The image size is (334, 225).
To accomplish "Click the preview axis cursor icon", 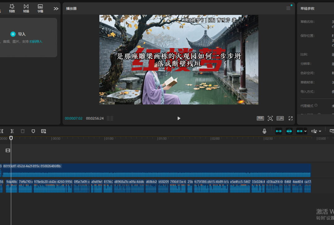I will click(x=314, y=131).
